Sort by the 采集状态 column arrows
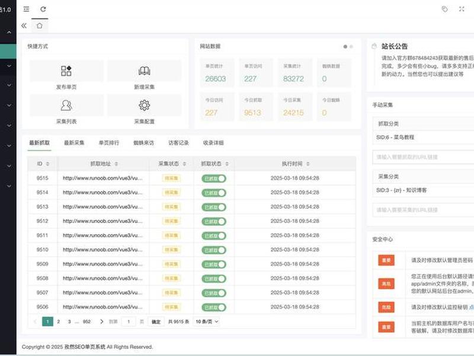Screen dimensions: 474x356 [x=184, y=164]
